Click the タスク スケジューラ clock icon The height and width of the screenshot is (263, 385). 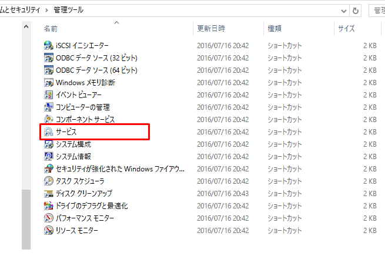pos(49,181)
